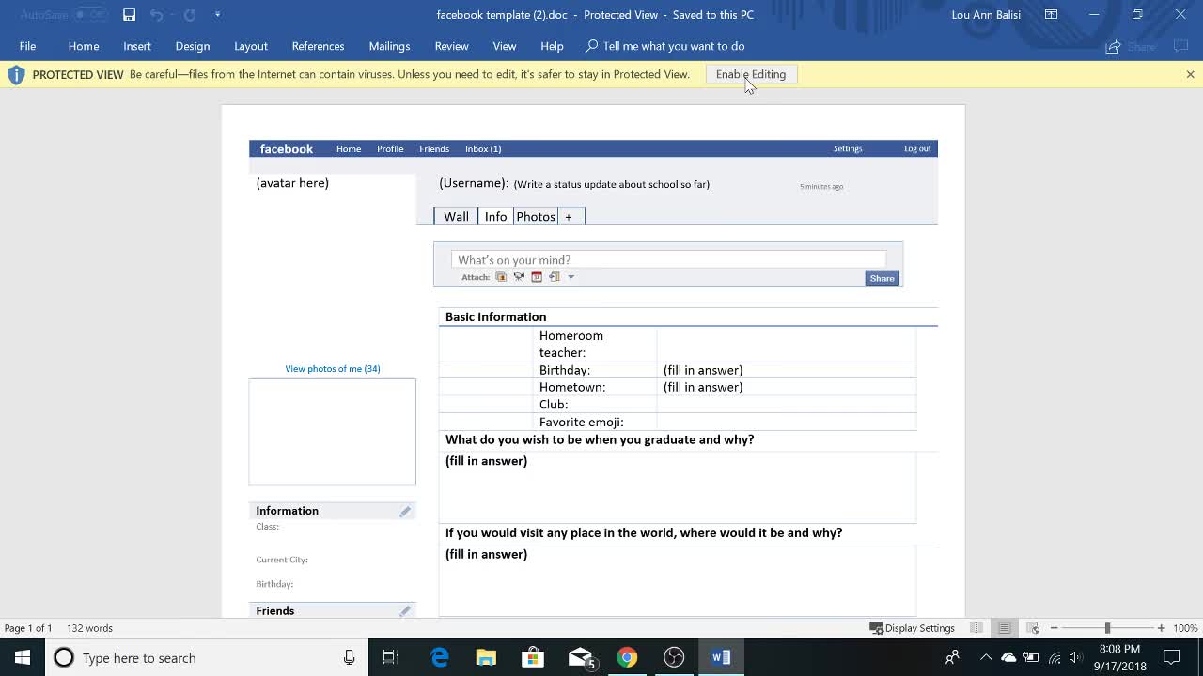Open Display Settings in the status bar
The height and width of the screenshot is (676, 1203).
(x=912, y=628)
